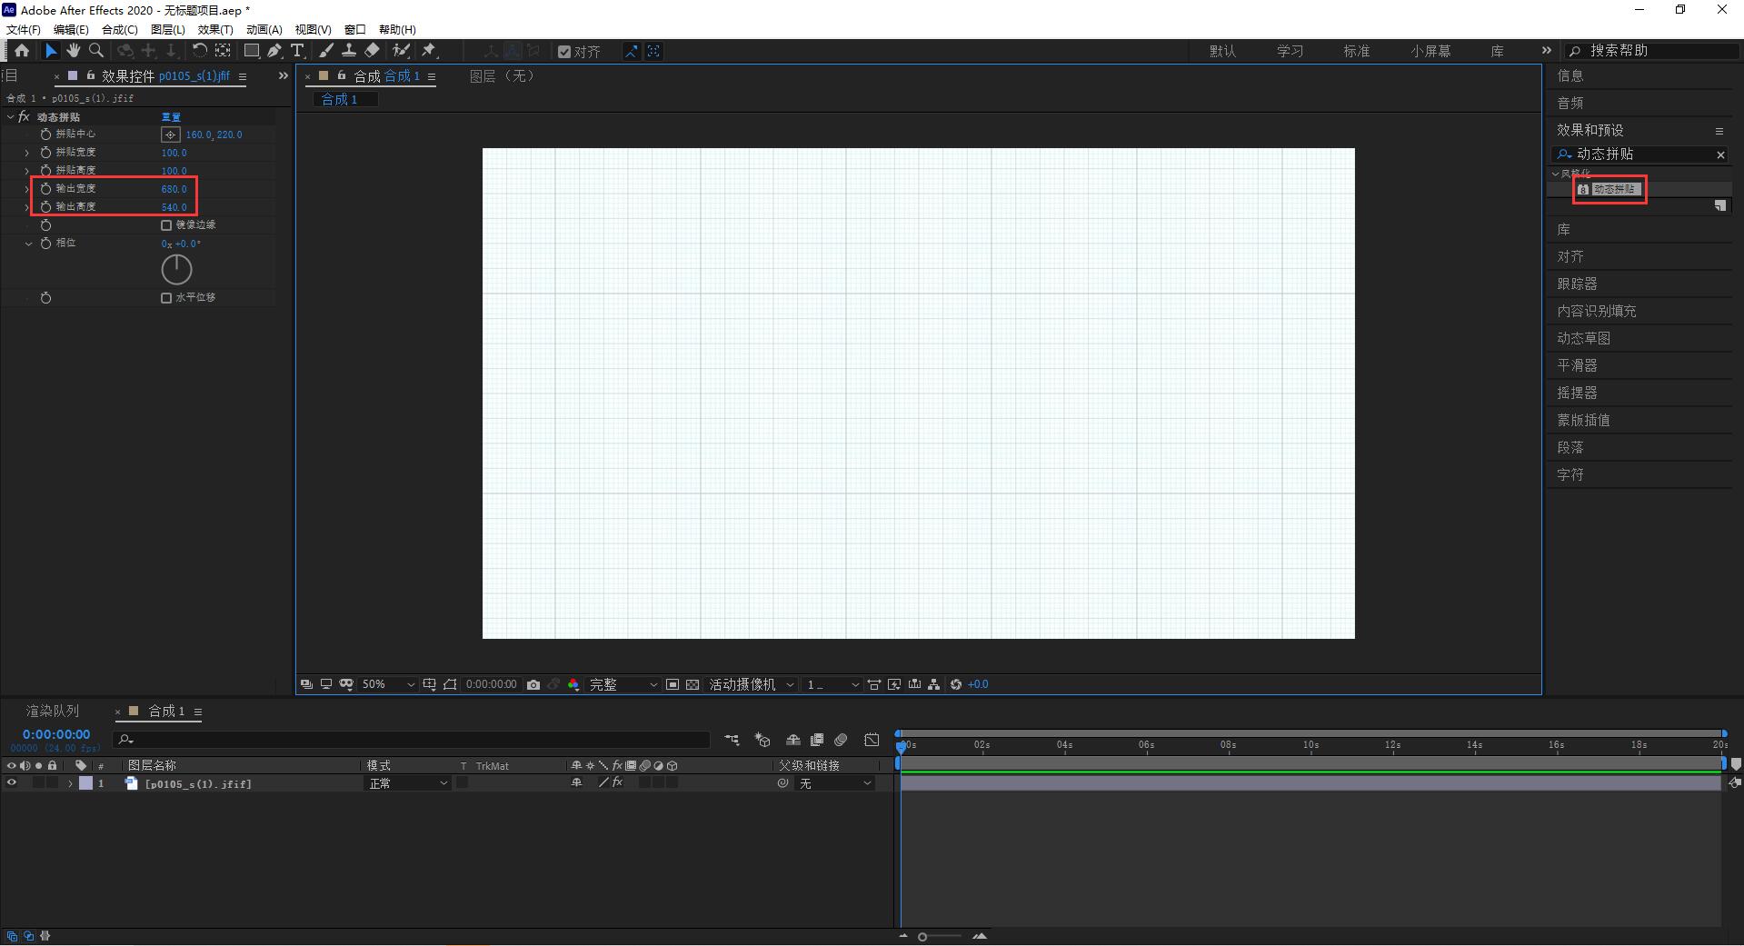This screenshot has width=1744, height=946.
Task: Select the Puppet Pin tool
Action: tap(429, 51)
